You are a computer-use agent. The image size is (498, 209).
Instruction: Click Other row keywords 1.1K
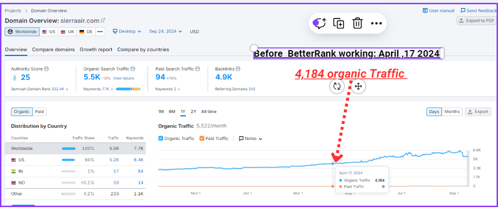(139, 194)
